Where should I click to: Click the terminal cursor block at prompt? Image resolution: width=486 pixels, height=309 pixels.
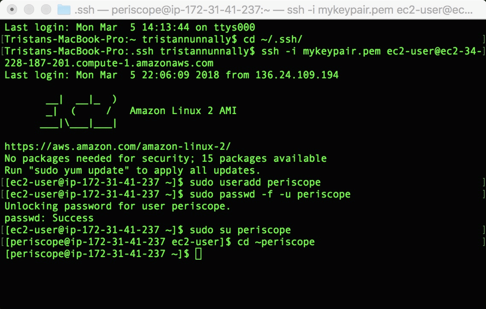198,254
